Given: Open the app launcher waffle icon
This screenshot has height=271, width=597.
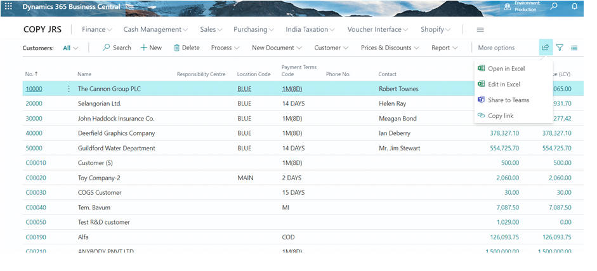Looking at the screenshot, I should (x=8, y=6).
